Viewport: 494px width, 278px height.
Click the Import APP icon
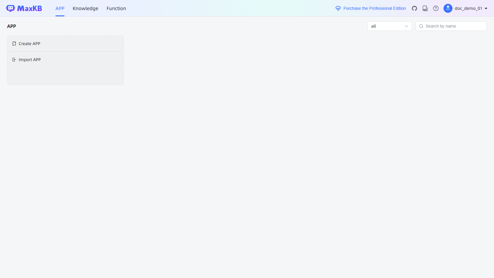[14, 60]
